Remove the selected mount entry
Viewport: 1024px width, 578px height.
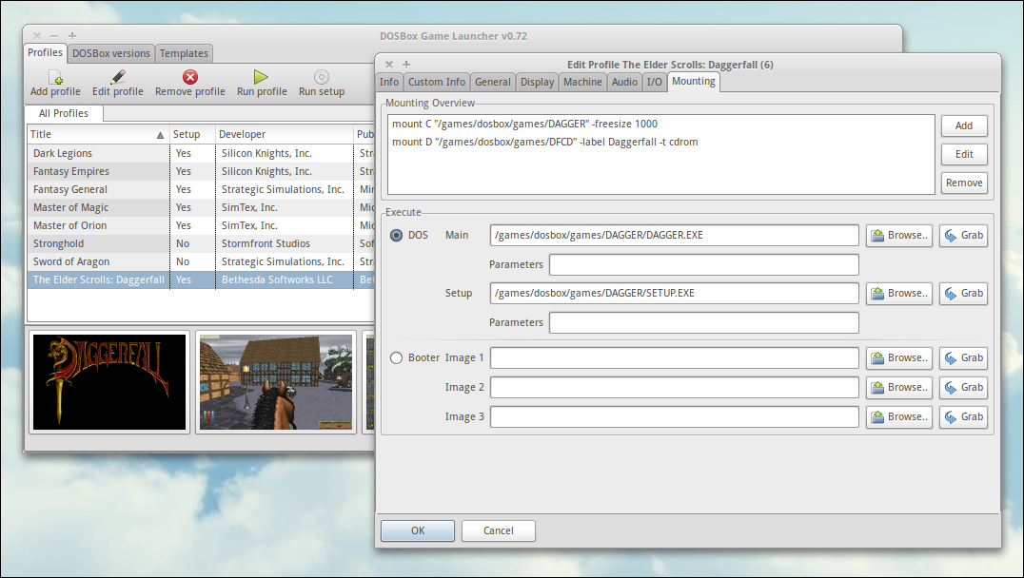point(964,183)
